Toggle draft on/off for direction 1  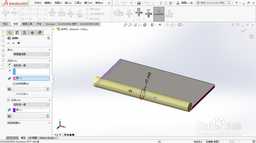pos(9,89)
